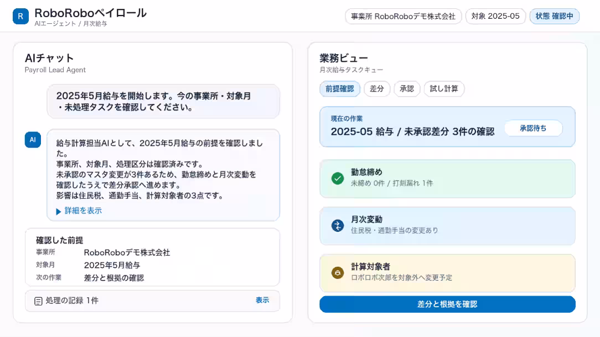The image size is (600, 337).
Task: Switch to the 差分 tab
Action: pyautogui.click(x=377, y=88)
